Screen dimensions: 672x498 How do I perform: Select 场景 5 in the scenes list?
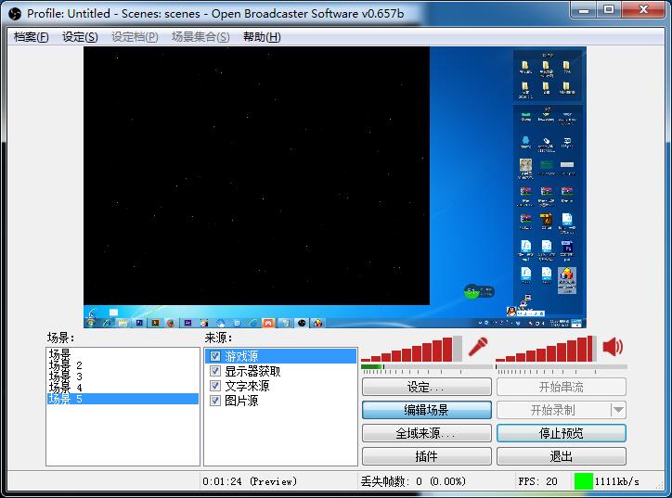(x=123, y=399)
